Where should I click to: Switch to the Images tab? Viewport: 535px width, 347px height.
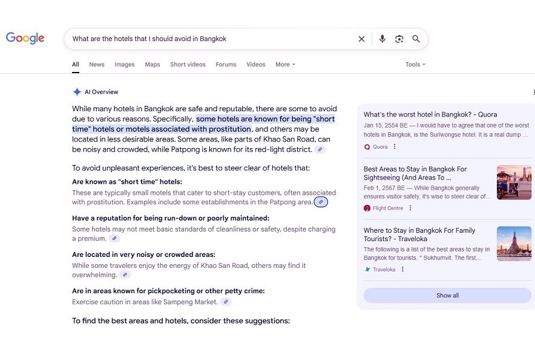[x=125, y=65]
